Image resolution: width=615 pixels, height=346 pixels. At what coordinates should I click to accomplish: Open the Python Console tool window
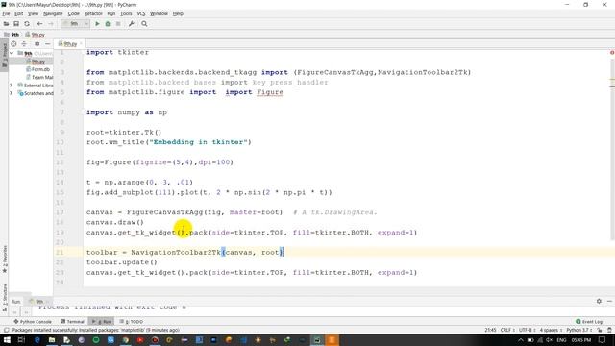33,322
